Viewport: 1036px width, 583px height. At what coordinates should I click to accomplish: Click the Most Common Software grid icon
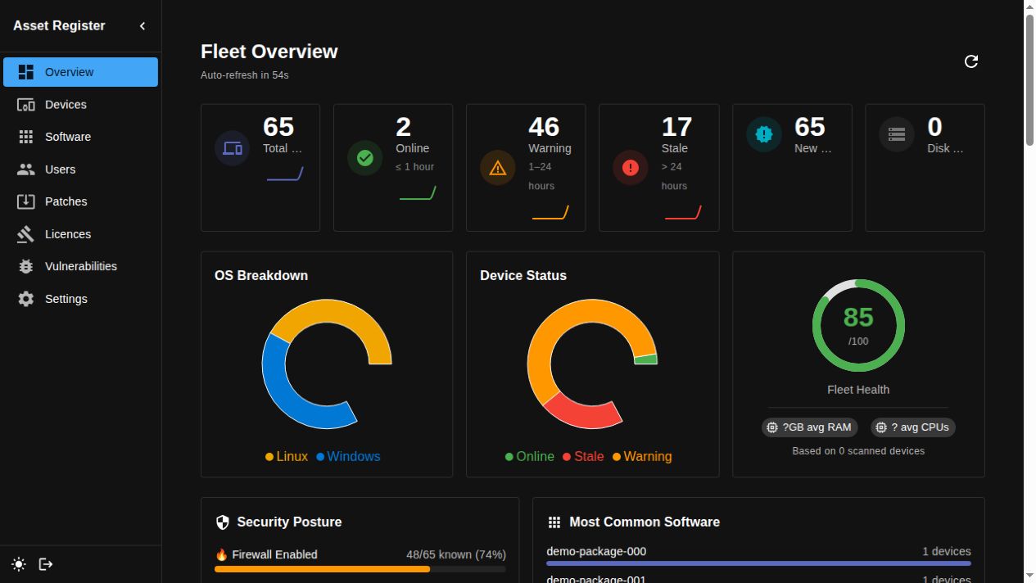pyautogui.click(x=554, y=522)
